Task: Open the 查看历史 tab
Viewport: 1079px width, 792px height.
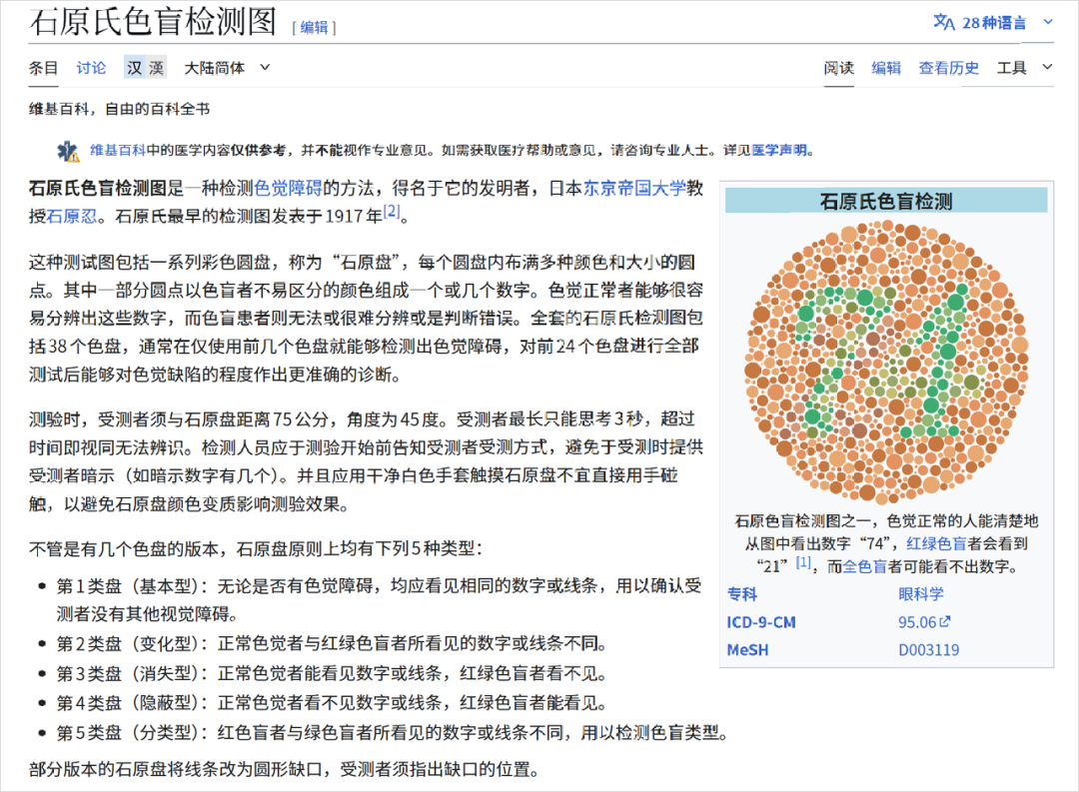Action: (x=948, y=68)
